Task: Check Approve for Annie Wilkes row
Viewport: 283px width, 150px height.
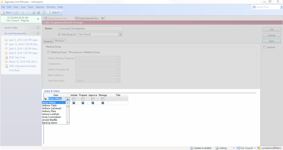Action: click(93, 99)
